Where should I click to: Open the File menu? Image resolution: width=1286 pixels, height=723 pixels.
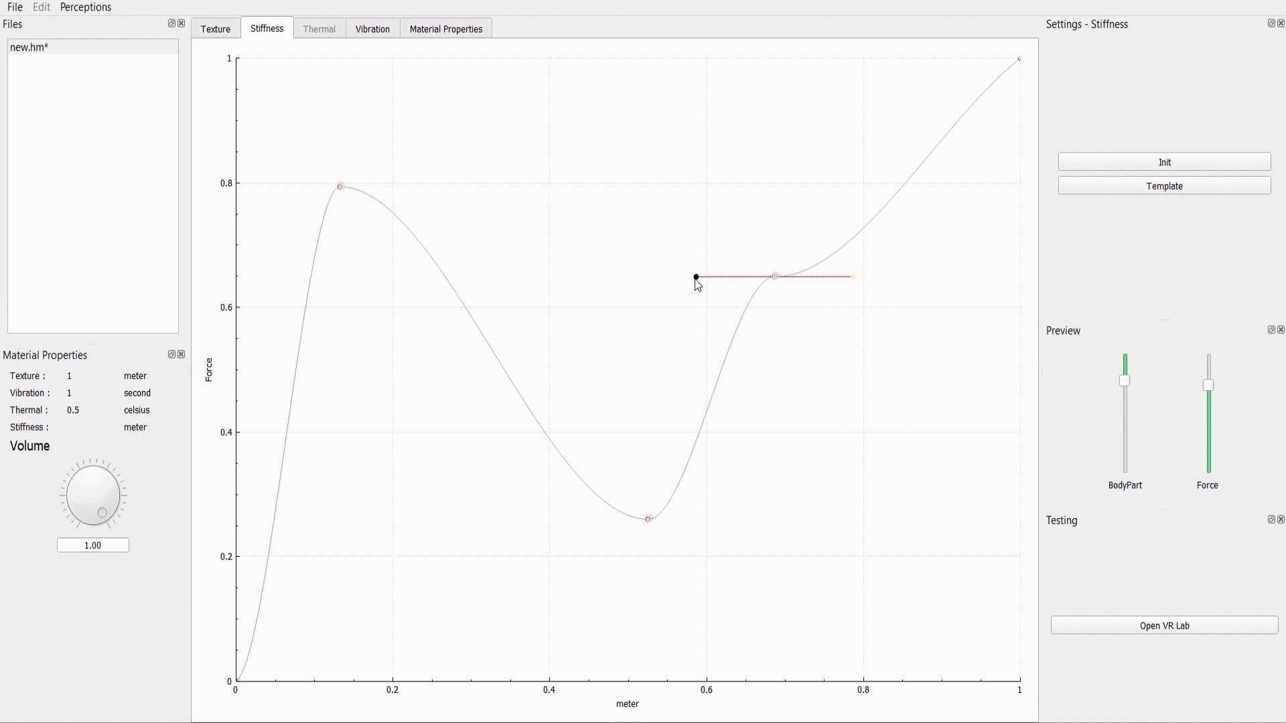[x=15, y=7]
